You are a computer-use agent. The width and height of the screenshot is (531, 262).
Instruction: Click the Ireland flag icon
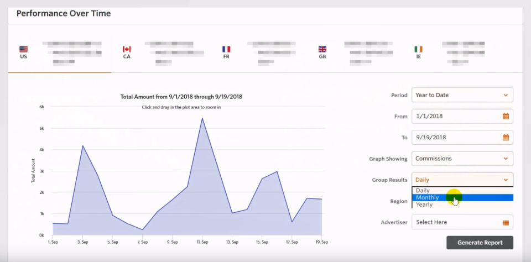pyautogui.click(x=419, y=49)
